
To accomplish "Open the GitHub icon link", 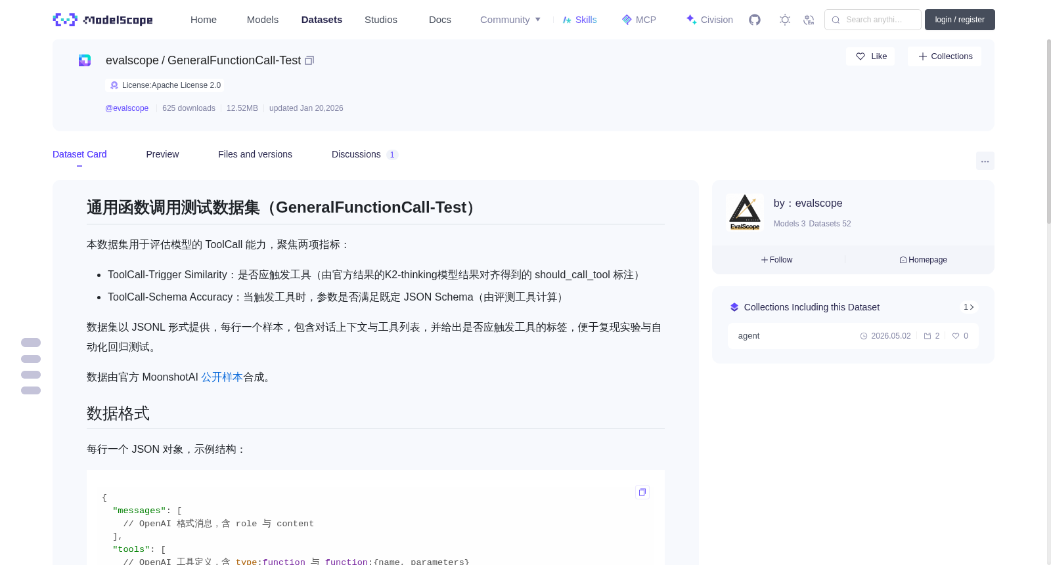I will pyautogui.click(x=755, y=20).
